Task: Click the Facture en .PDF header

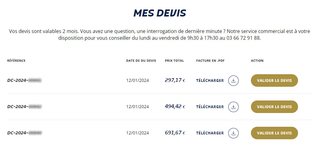Action: pyautogui.click(x=211, y=60)
